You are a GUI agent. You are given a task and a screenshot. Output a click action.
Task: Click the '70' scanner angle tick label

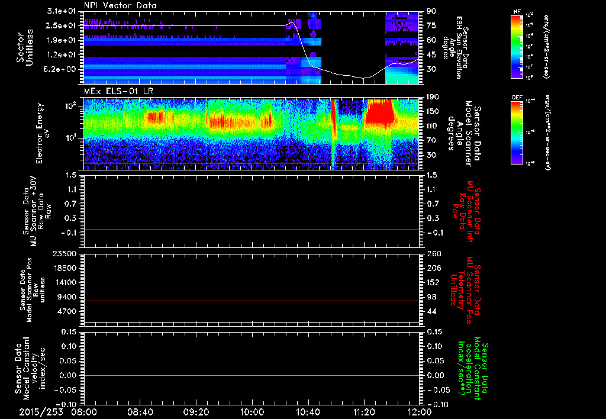431,141
